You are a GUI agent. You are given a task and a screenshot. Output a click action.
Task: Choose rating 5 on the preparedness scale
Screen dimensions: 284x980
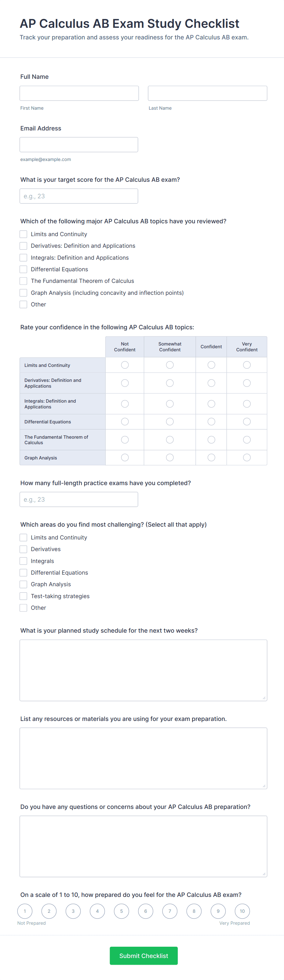point(122,911)
